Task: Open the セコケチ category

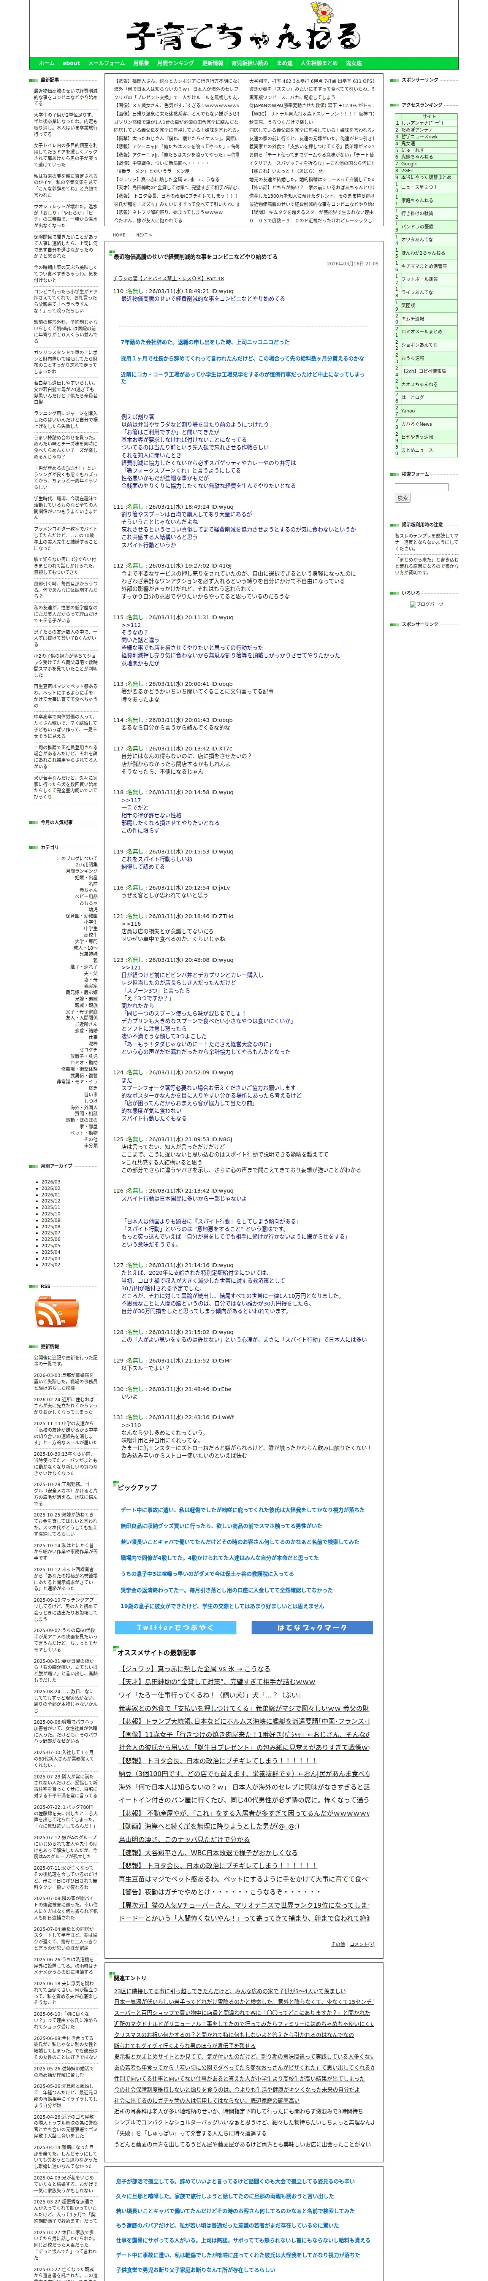Action: (89, 1049)
